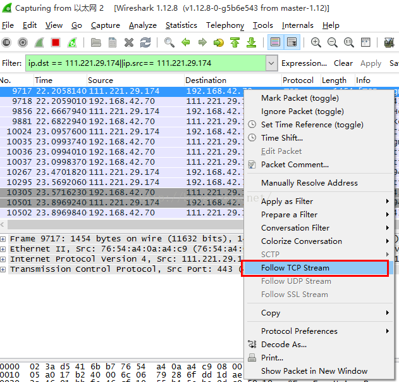Open a capture file via folder icon
This screenshot has width=399, height=382.
pos(96,42)
